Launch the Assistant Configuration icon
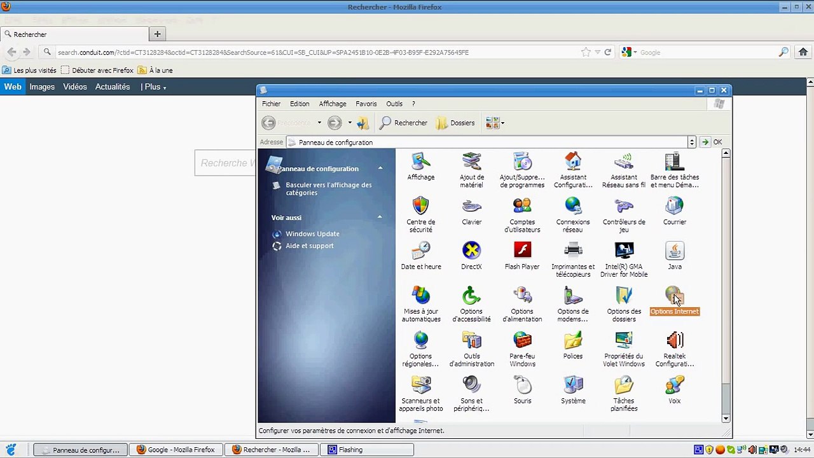This screenshot has width=814, height=458. click(573, 170)
